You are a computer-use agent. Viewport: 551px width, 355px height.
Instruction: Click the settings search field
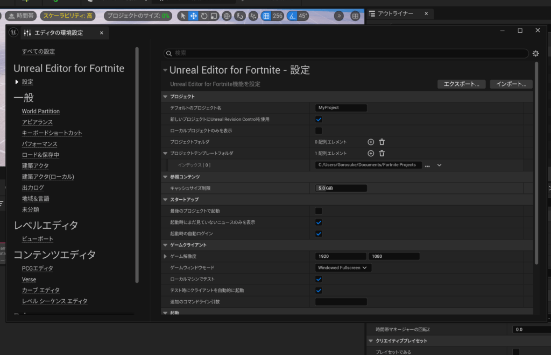(346, 53)
